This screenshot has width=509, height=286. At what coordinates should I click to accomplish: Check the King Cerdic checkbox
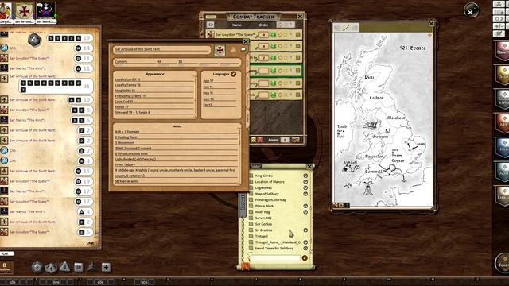tap(251, 176)
